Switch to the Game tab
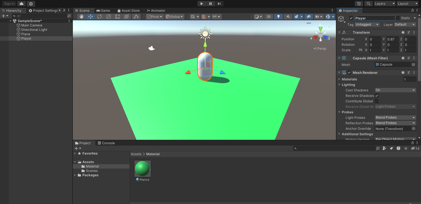 pos(103,11)
